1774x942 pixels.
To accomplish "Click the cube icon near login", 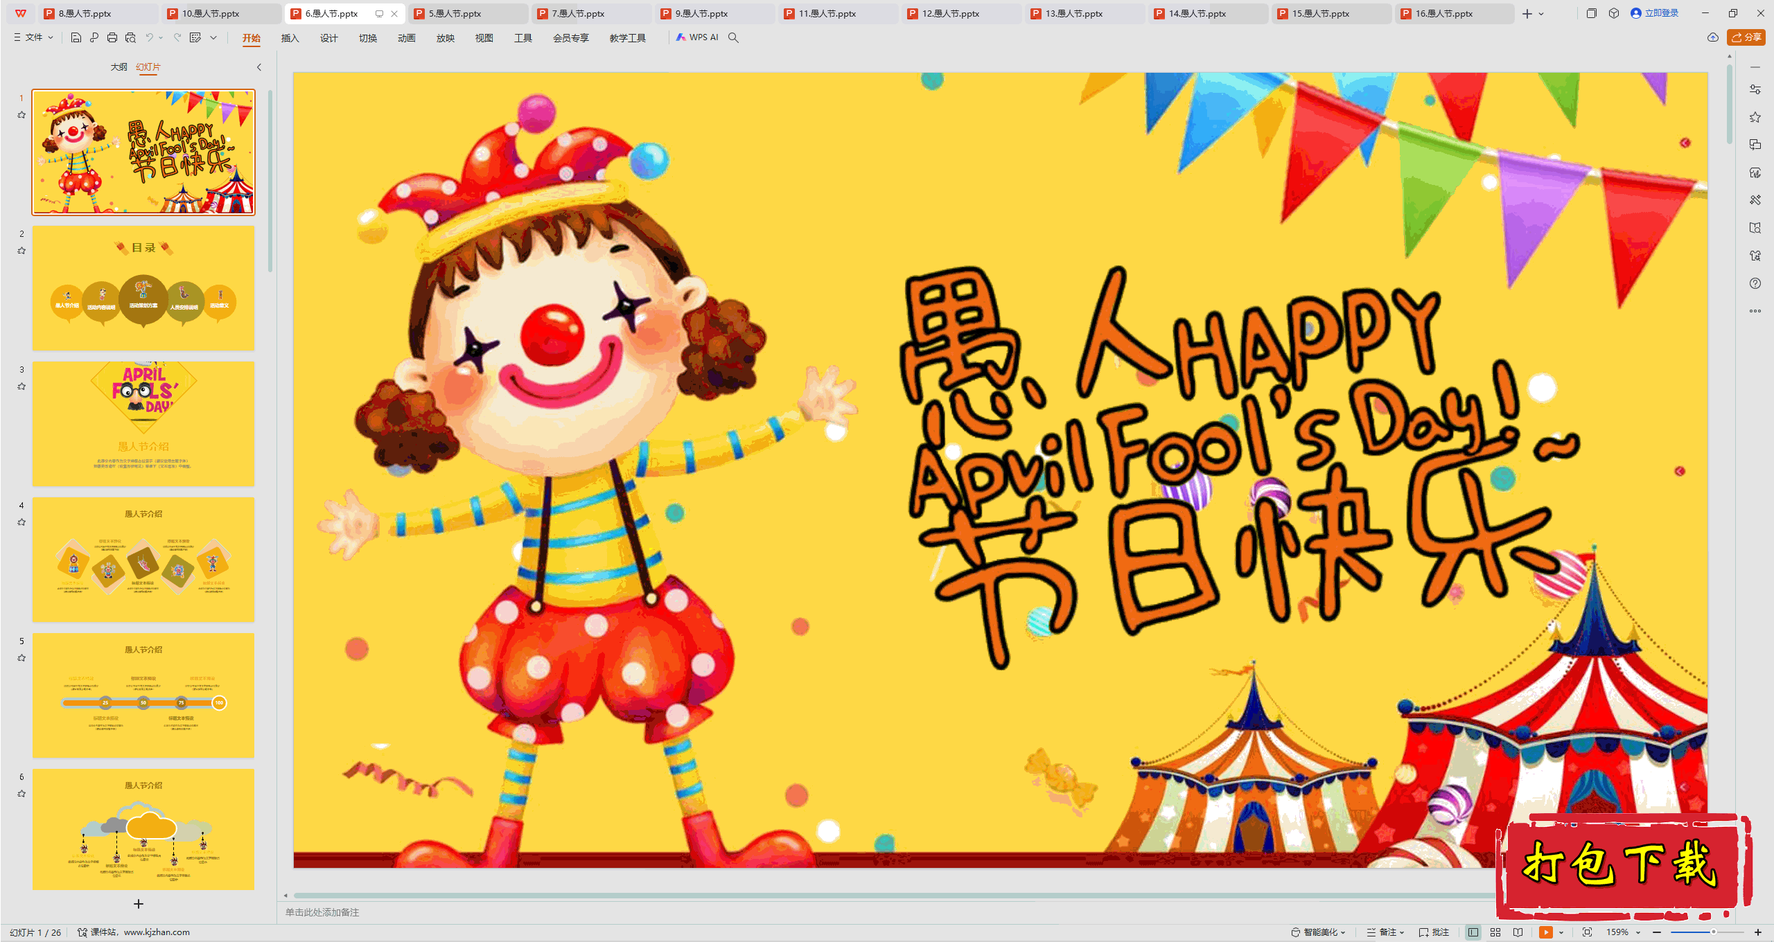I will coord(1614,13).
